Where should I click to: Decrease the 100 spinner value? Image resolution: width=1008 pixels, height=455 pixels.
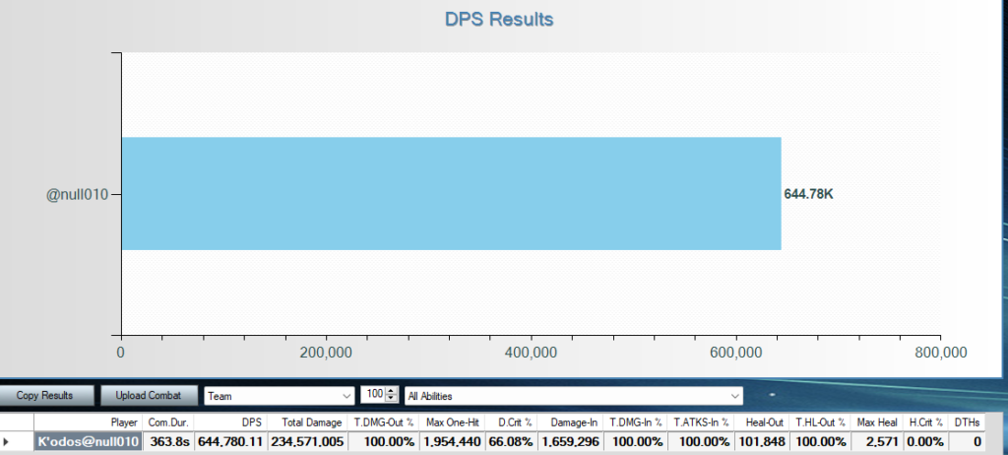pyautogui.click(x=393, y=400)
